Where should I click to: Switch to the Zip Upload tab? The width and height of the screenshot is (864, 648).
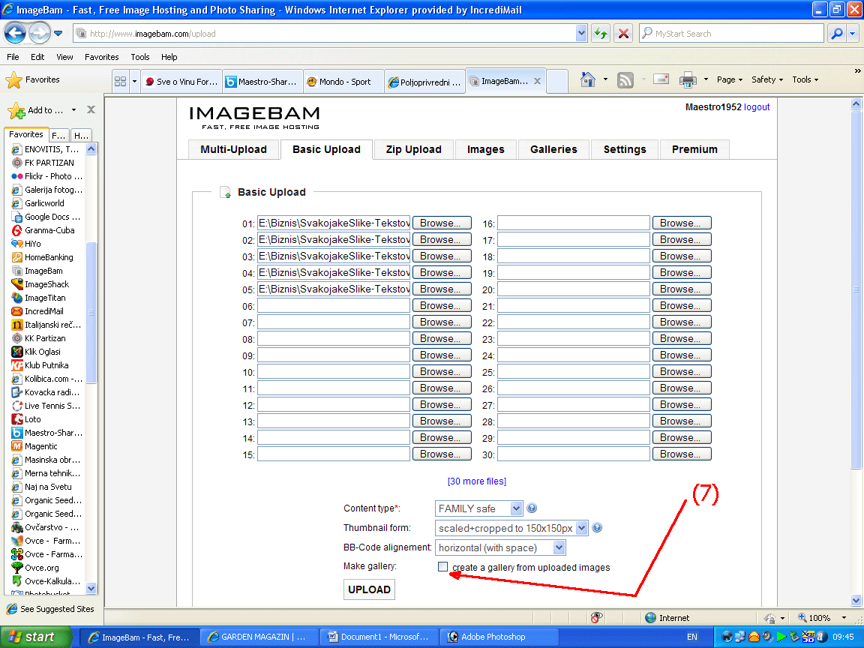pos(414,149)
